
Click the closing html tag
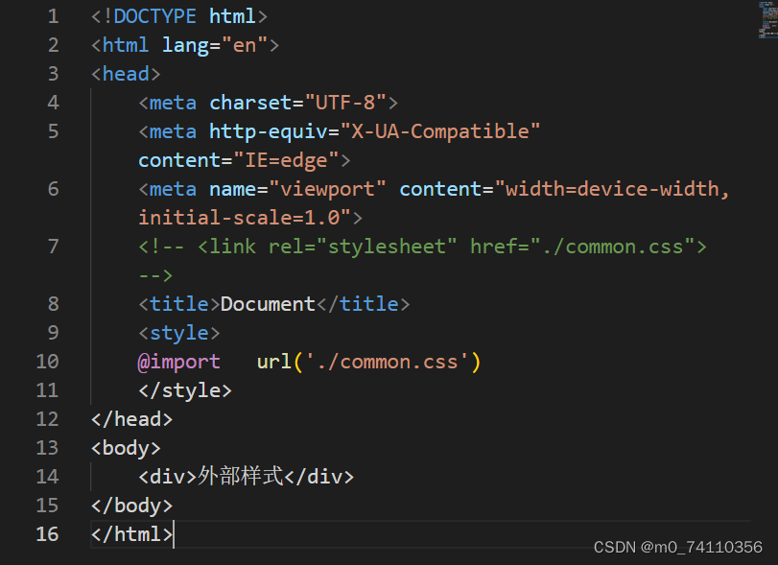coord(132,534)
